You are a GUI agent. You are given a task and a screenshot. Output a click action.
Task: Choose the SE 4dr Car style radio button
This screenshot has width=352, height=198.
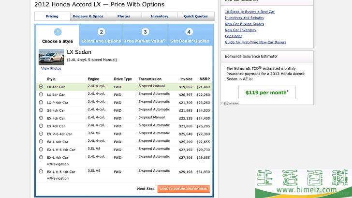[41, 110]
